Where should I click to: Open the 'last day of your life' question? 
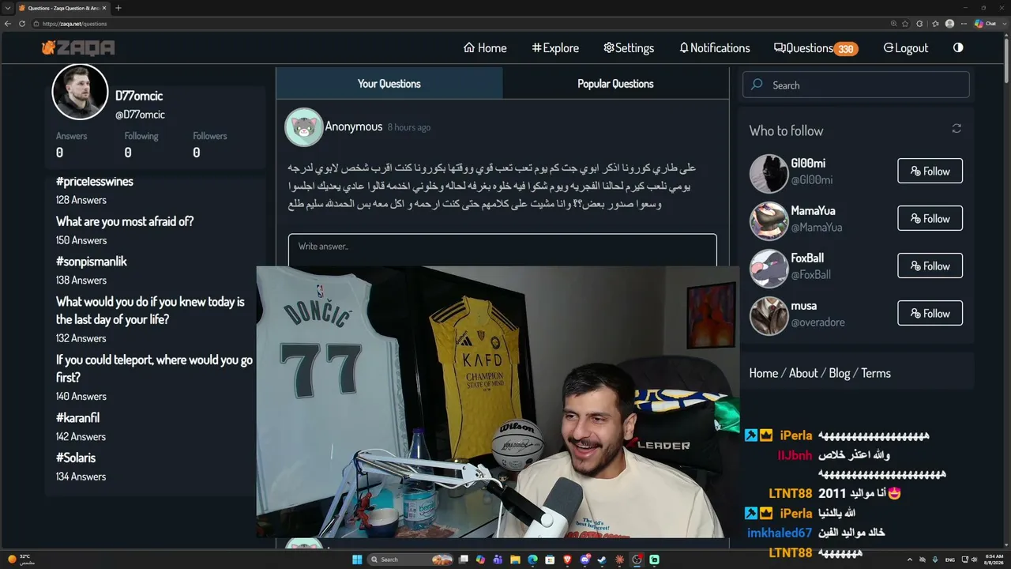(150, 311)
